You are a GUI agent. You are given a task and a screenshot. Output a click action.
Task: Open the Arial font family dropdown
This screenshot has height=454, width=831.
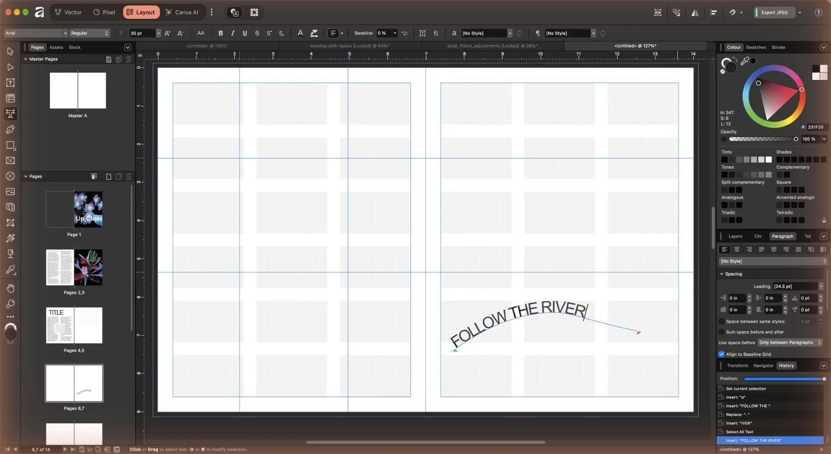click(36, 33)
